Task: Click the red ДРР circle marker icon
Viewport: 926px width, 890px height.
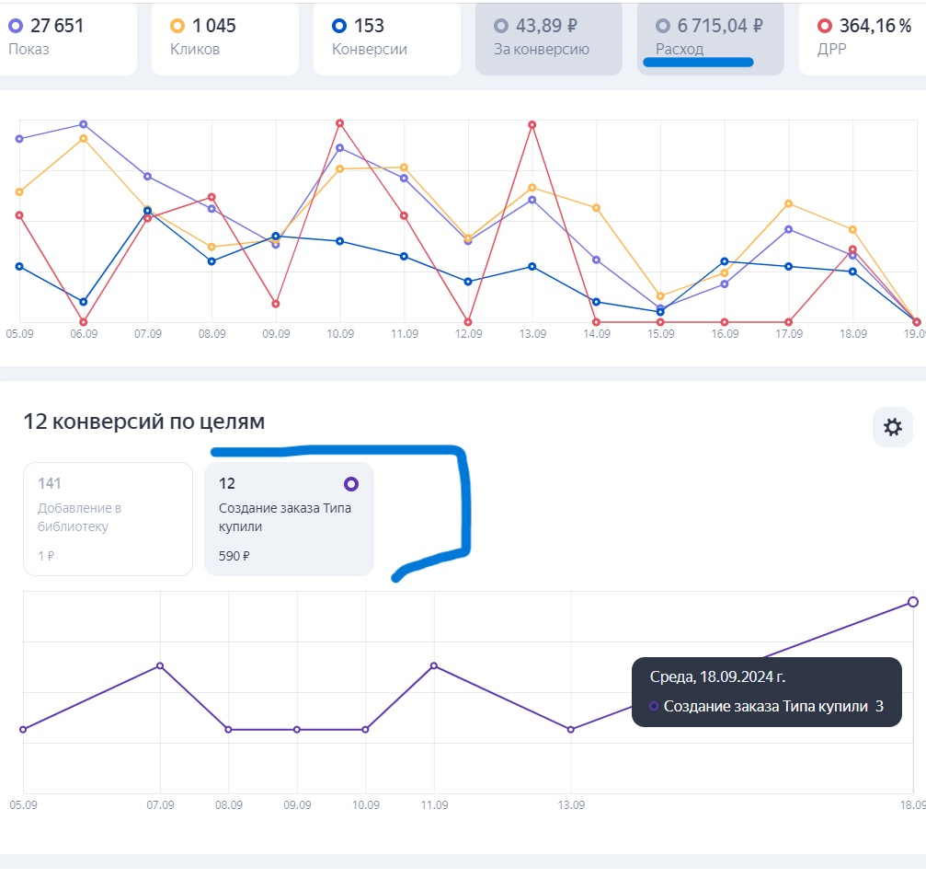Action: click(x=824, y=26)
